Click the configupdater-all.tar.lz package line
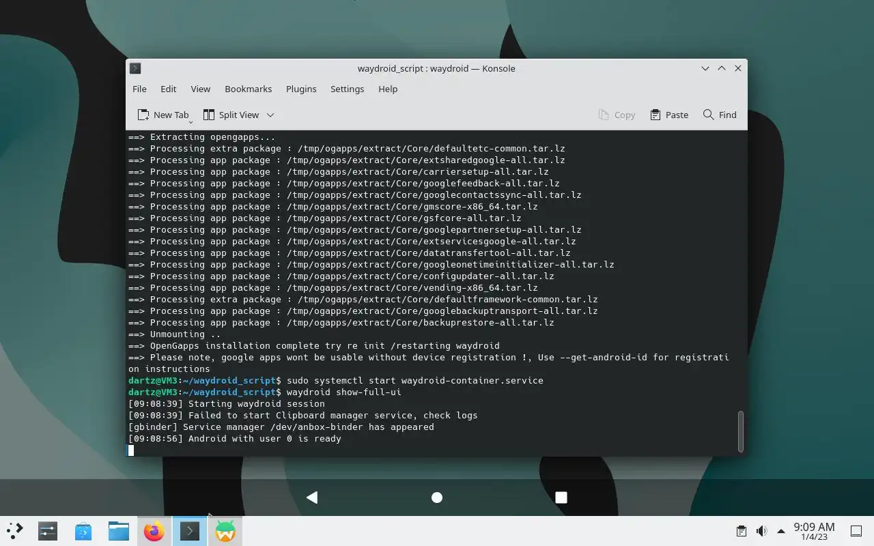 tap(341, 276)
